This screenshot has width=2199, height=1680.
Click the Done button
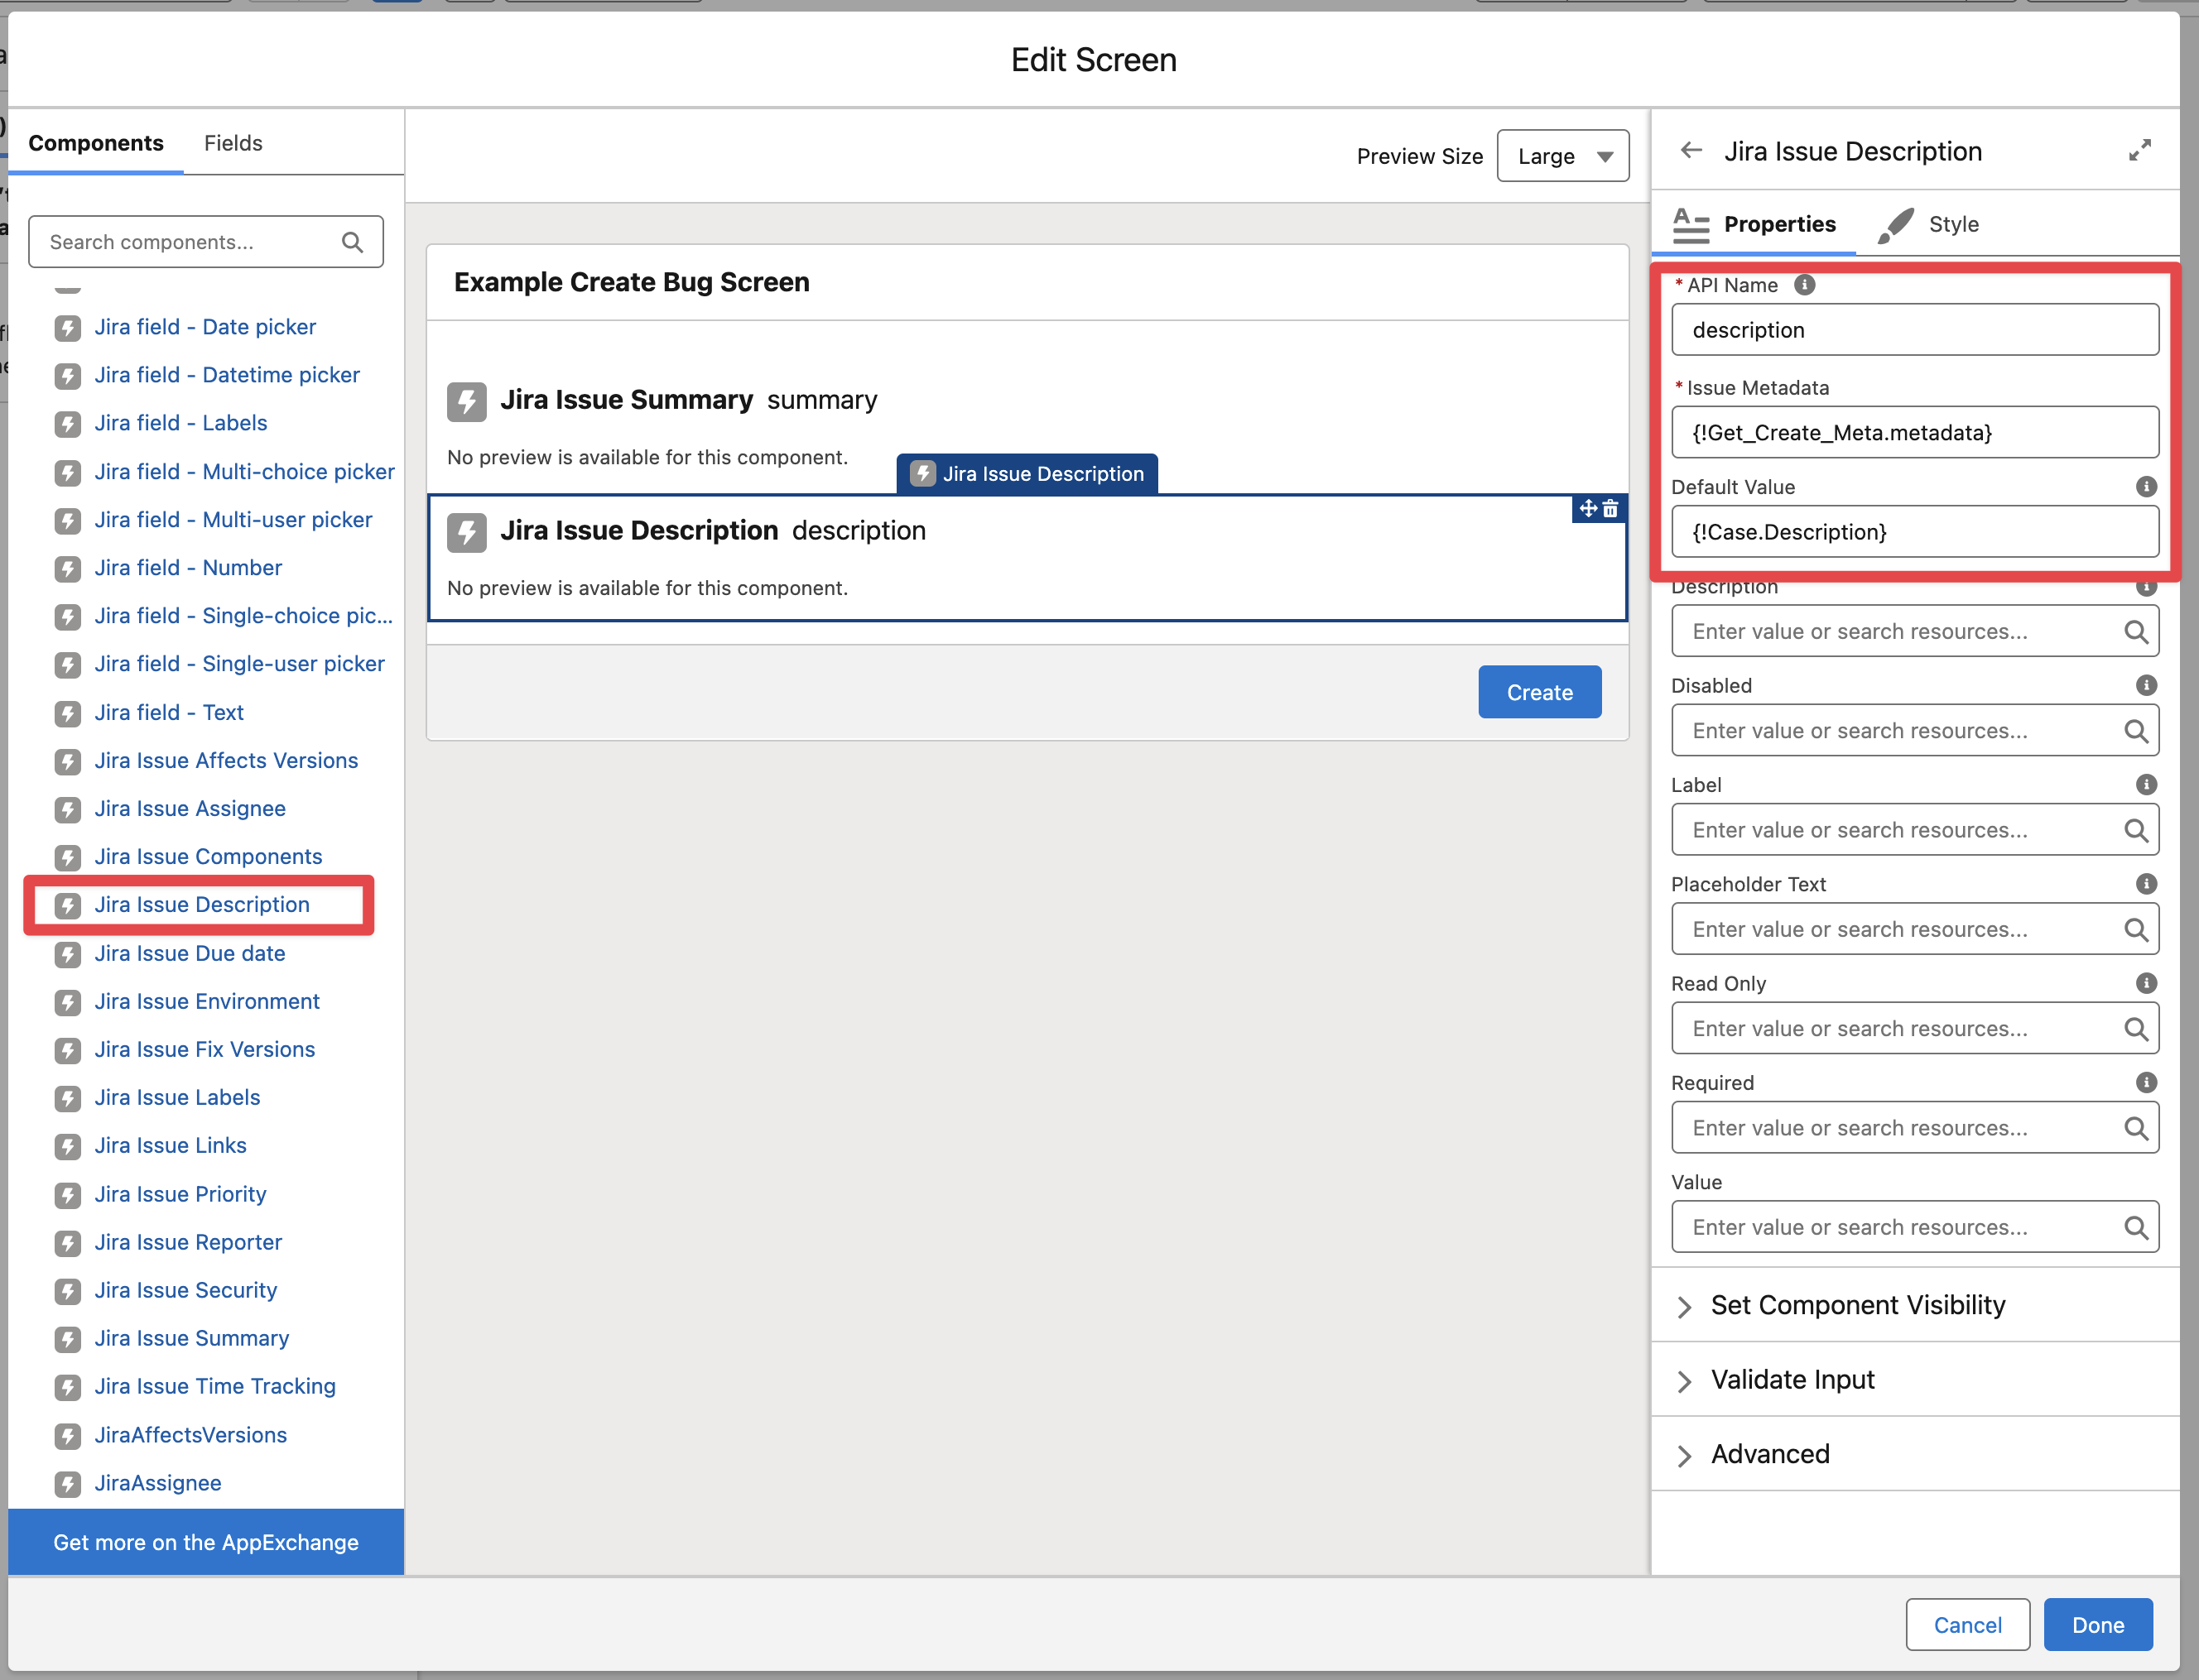pos(2097,1625)
